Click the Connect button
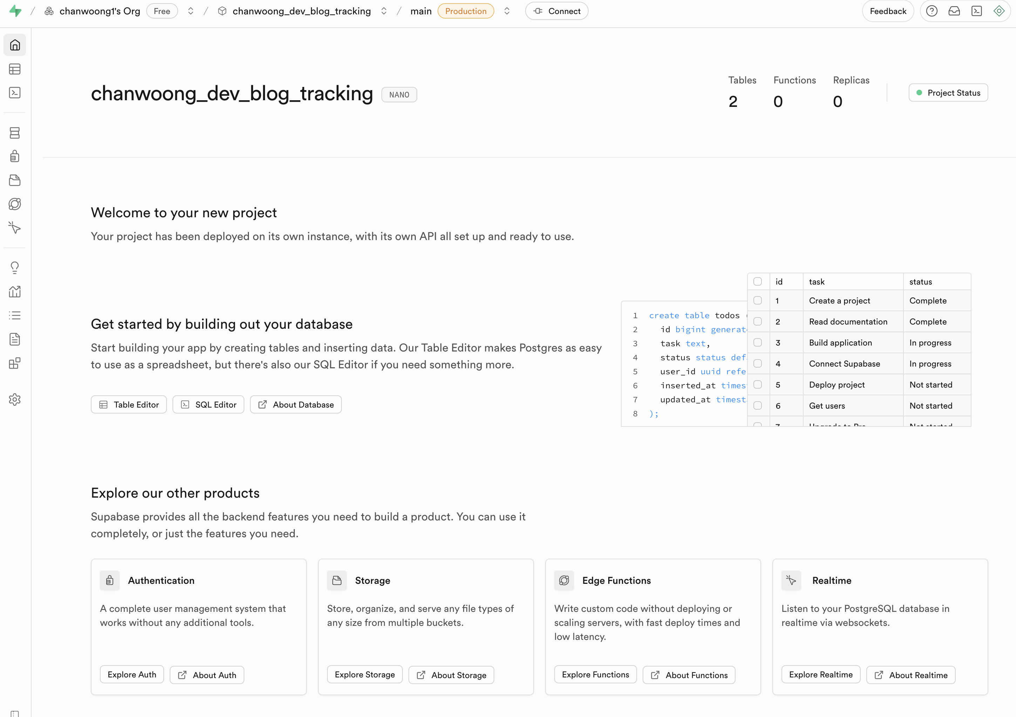 [x=557, y=11]
